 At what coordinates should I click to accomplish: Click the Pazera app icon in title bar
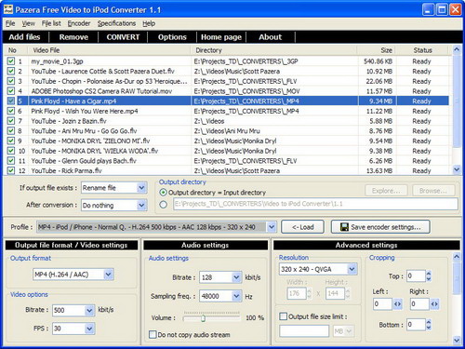(x=7, y=9)
